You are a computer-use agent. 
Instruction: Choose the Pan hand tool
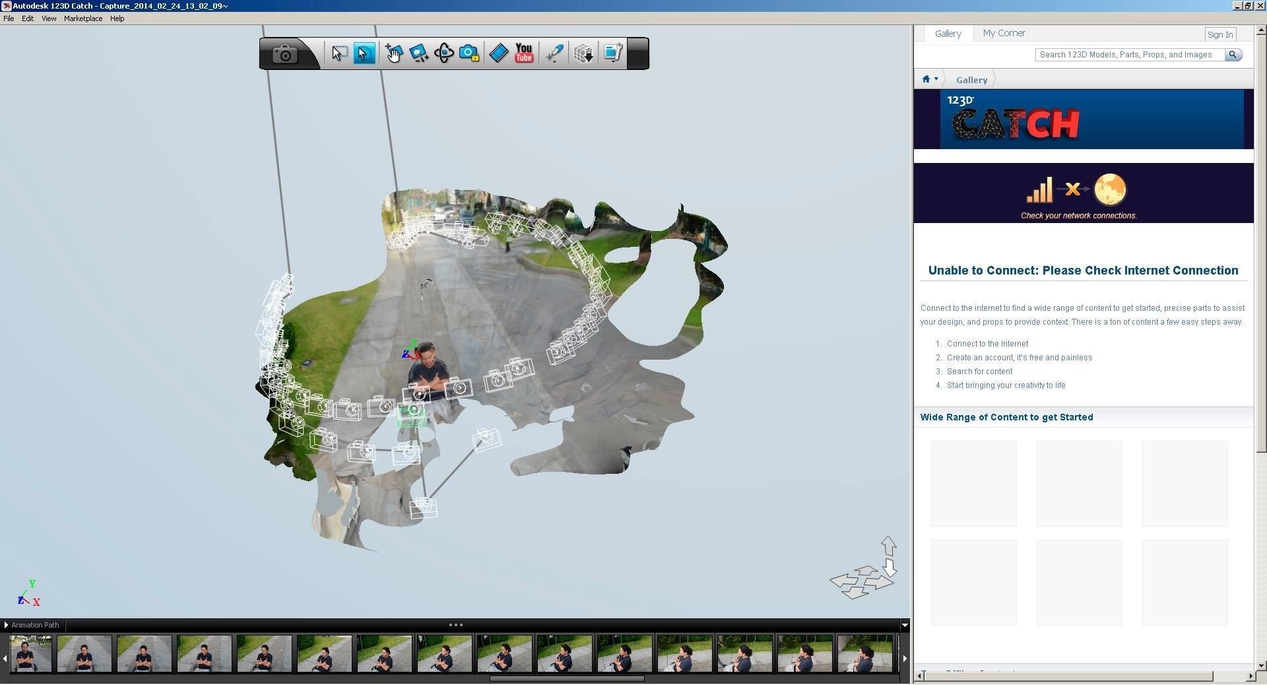point(393,53)
